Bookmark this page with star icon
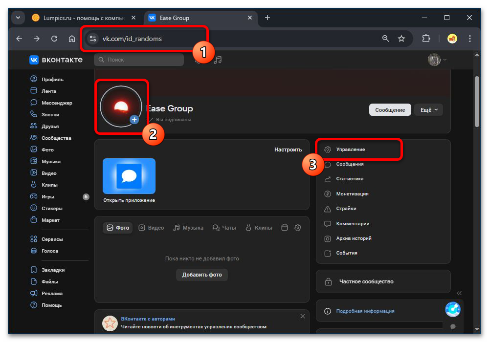 pyautogui.click(x=401, y=39)
